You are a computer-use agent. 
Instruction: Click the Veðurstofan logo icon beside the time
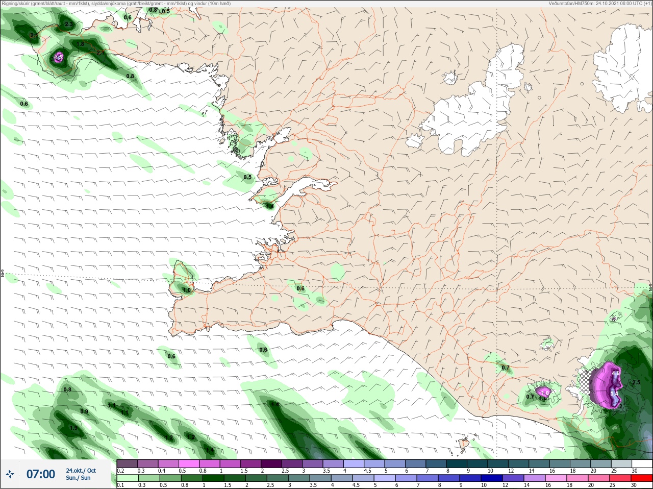click(x=10, y=474)
